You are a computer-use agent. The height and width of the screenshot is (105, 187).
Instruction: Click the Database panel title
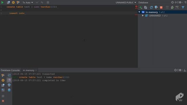(143, 3)
